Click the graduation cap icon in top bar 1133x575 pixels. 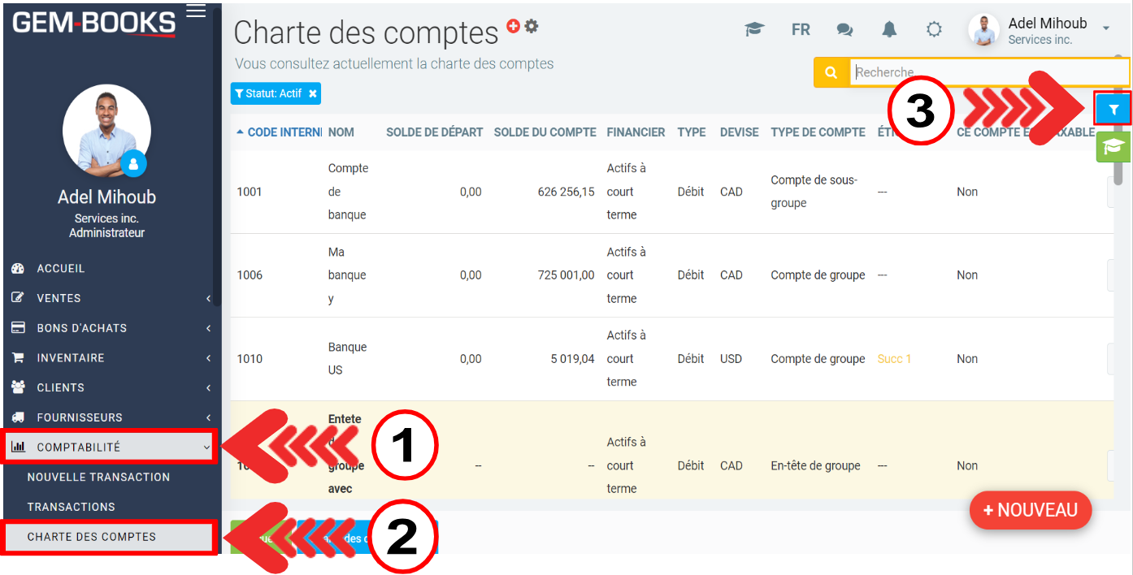pos(754,30)
